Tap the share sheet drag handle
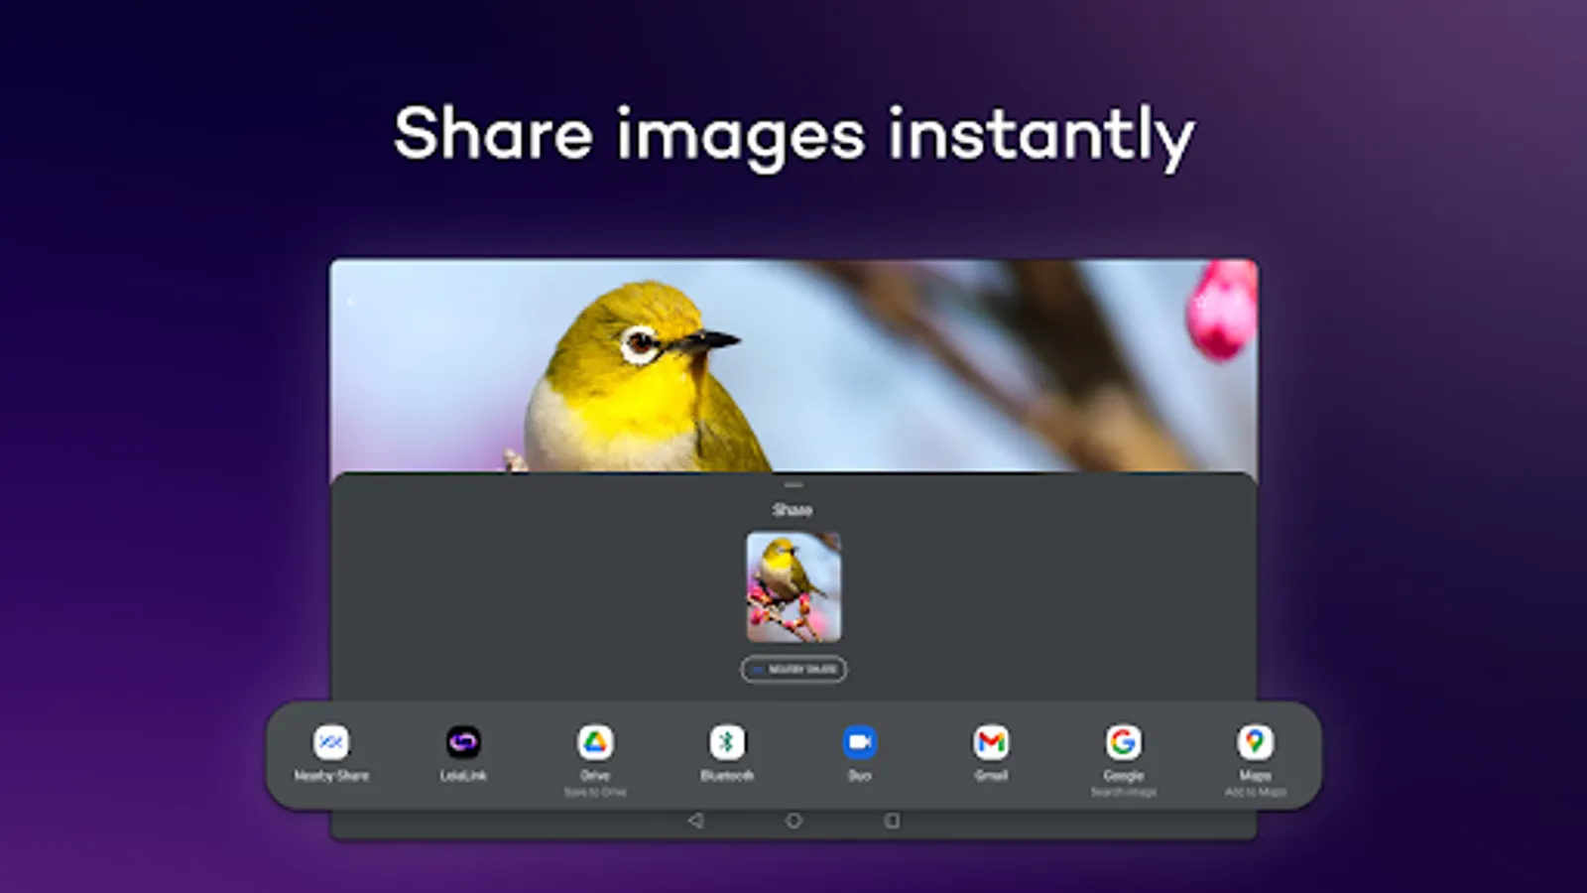This screenshot has width=1587, height=893. pyautogui.click(x=793, y=485)
